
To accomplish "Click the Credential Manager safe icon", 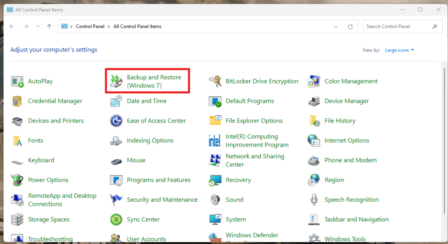I will 17,101.
